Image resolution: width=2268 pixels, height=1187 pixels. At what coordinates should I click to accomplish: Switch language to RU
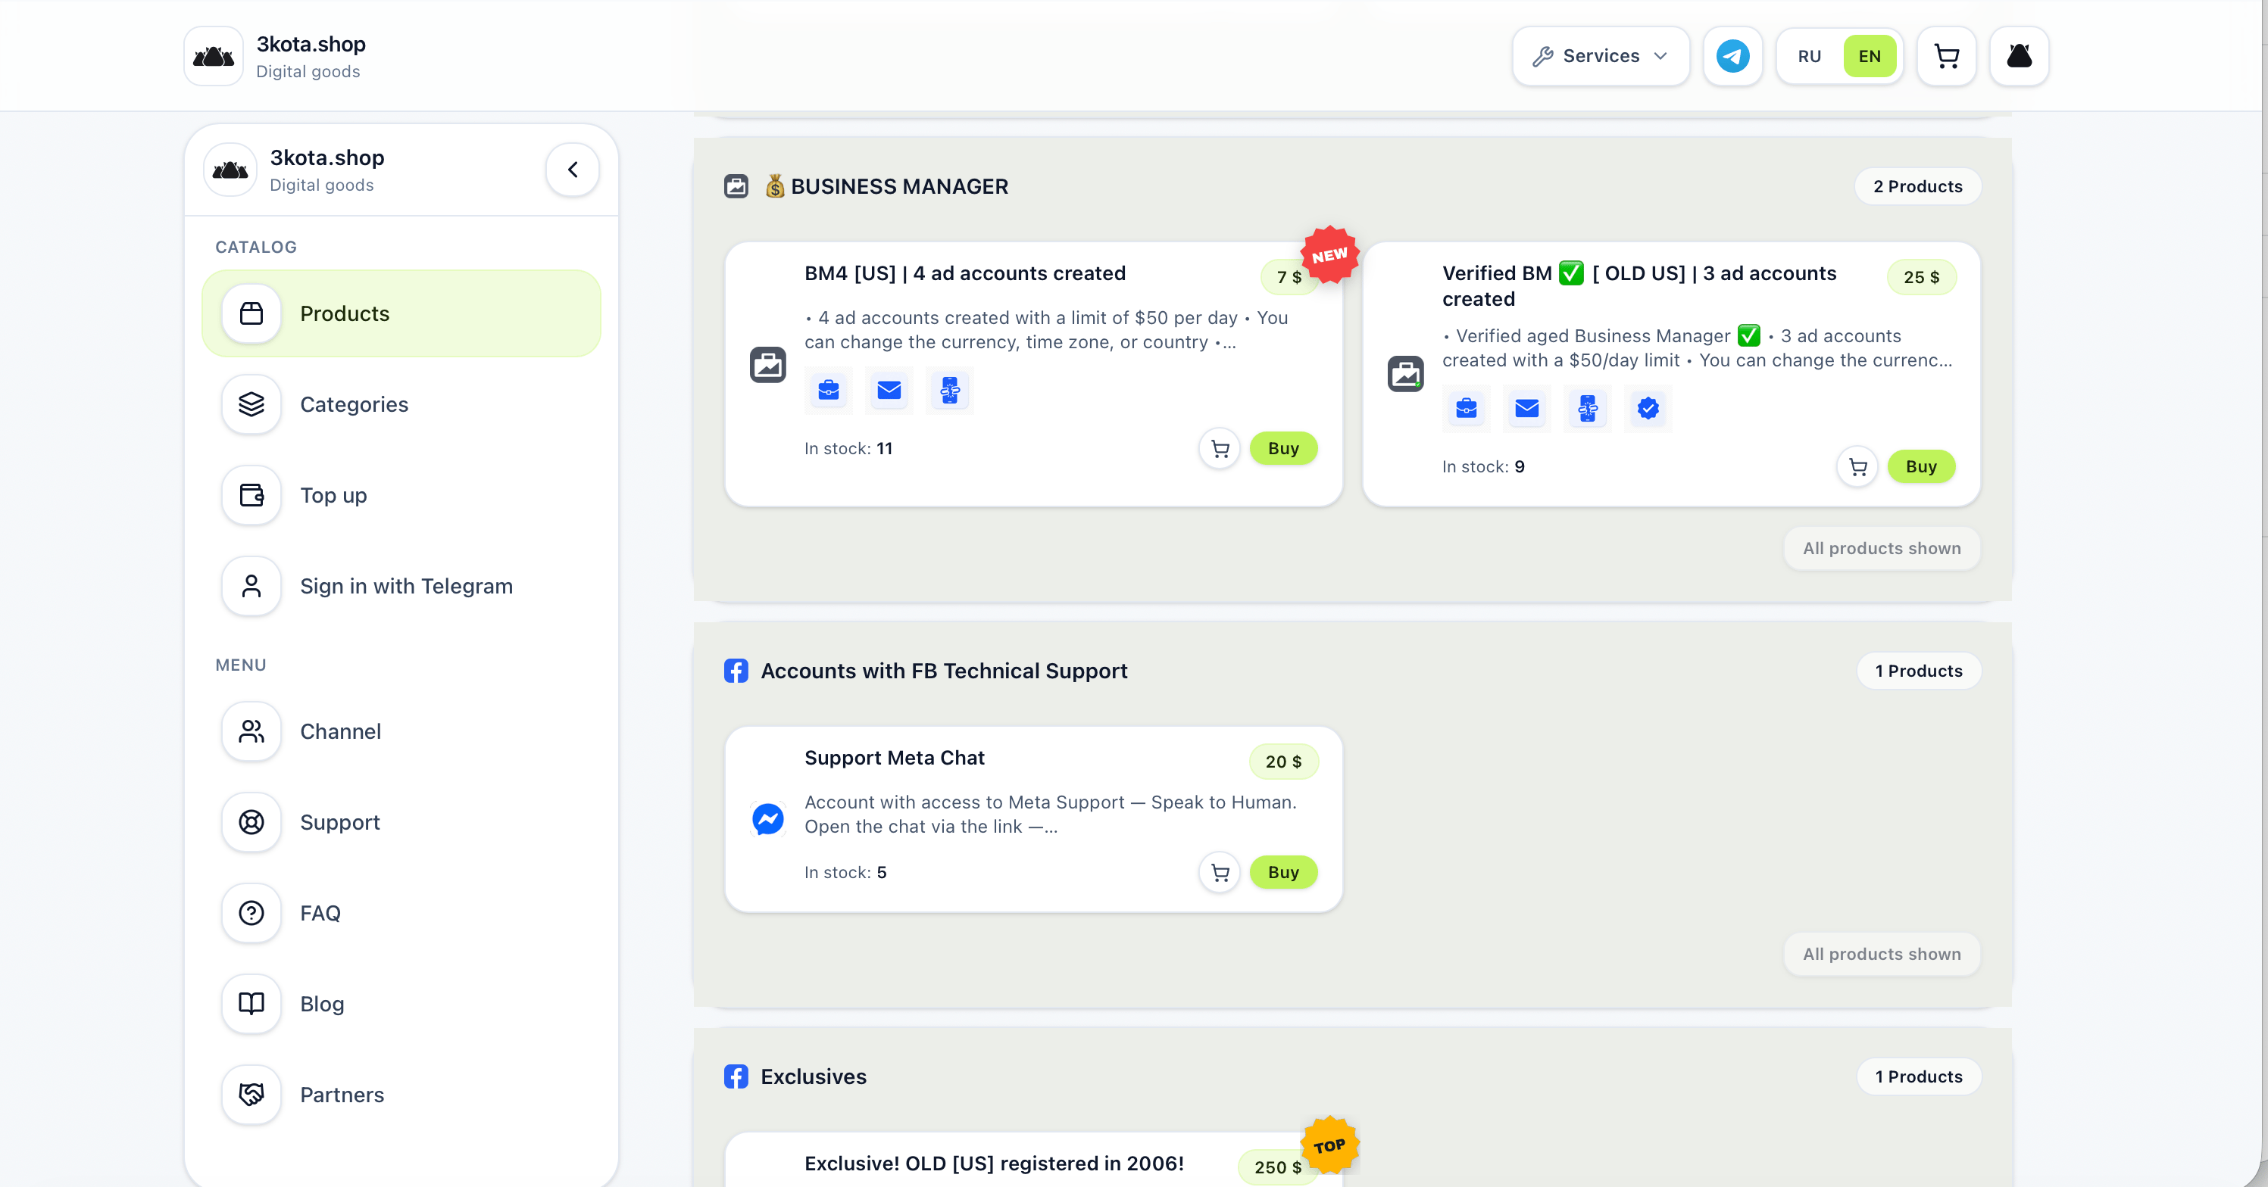tap(1808, 56)
